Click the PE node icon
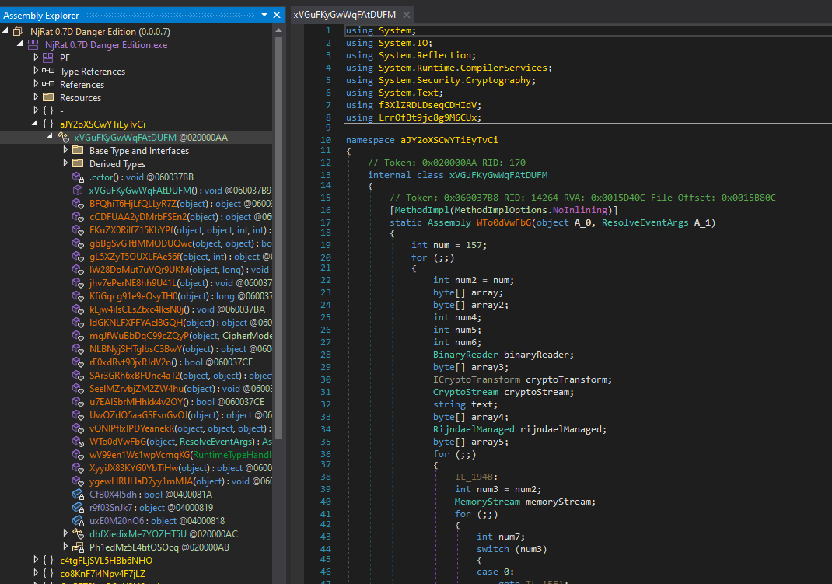 coord(48,58)
